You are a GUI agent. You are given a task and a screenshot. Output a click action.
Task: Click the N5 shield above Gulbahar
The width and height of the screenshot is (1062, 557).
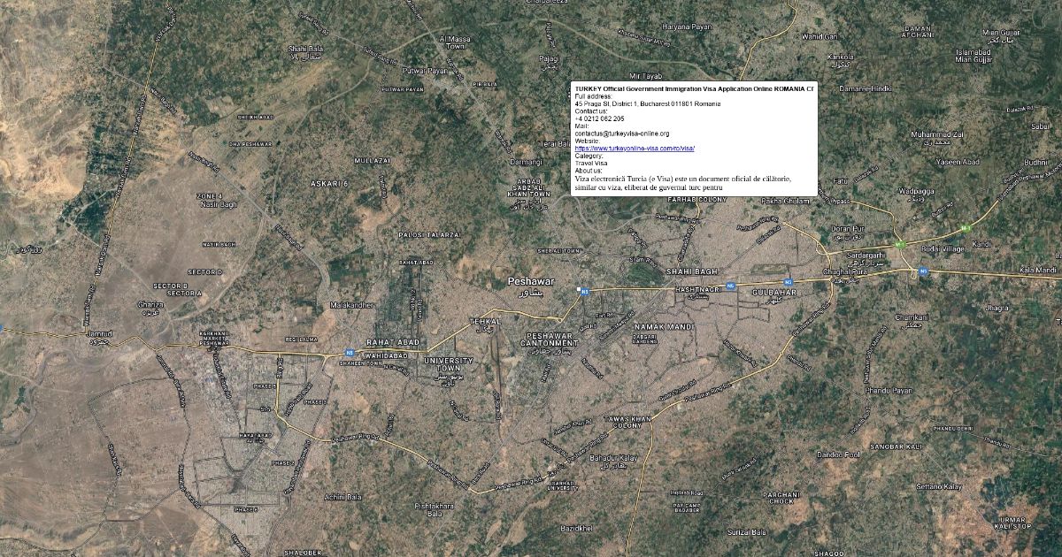point(730,286)
